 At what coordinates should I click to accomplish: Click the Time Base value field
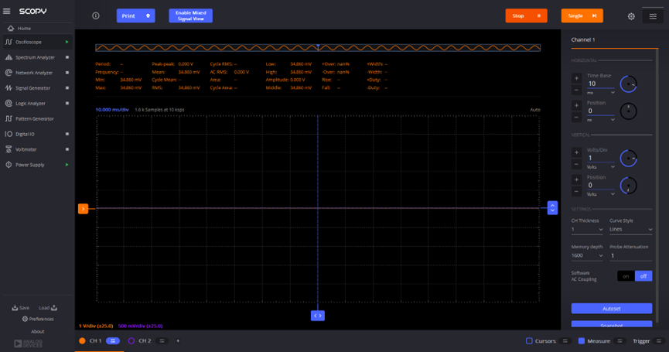tap(601, 84)
